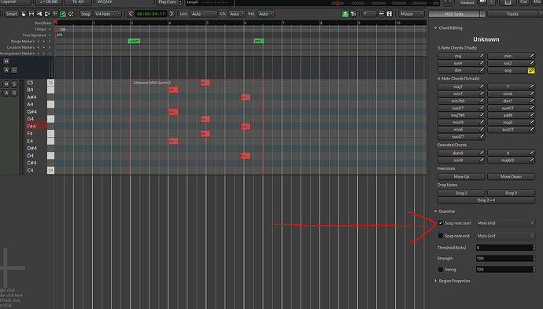Select the Stretch mode tool
The image size is (543, 309).
tap(55, 14)
